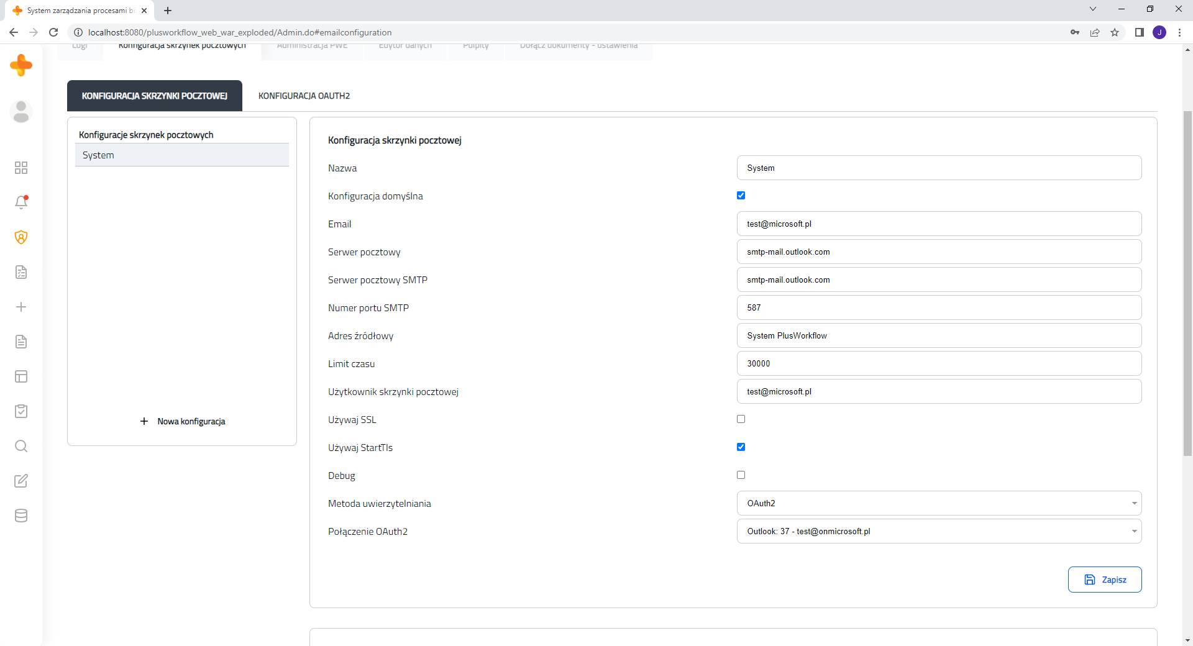The height and width of the screenshot is (646, 1193).
Task: Open notifications bell icon
Action: 21,202
